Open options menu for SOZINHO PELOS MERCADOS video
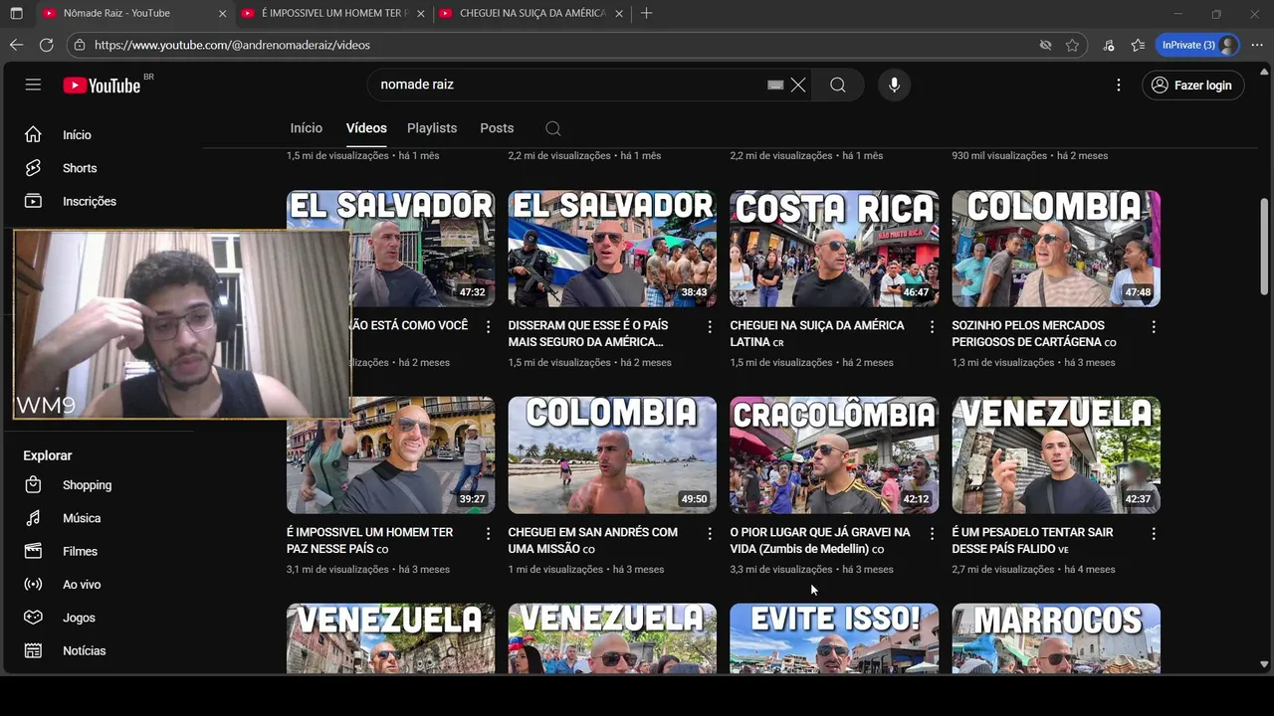Viewport: 1274px width, 716px height. (x=1154, y=326)
